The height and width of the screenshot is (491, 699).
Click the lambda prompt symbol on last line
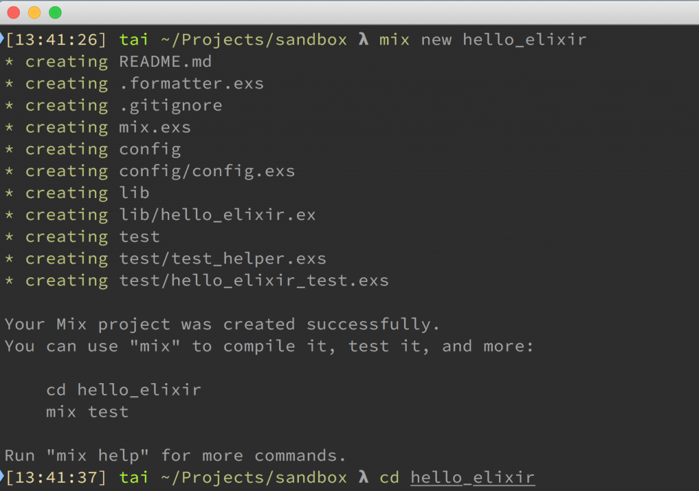tap(364, 477)
